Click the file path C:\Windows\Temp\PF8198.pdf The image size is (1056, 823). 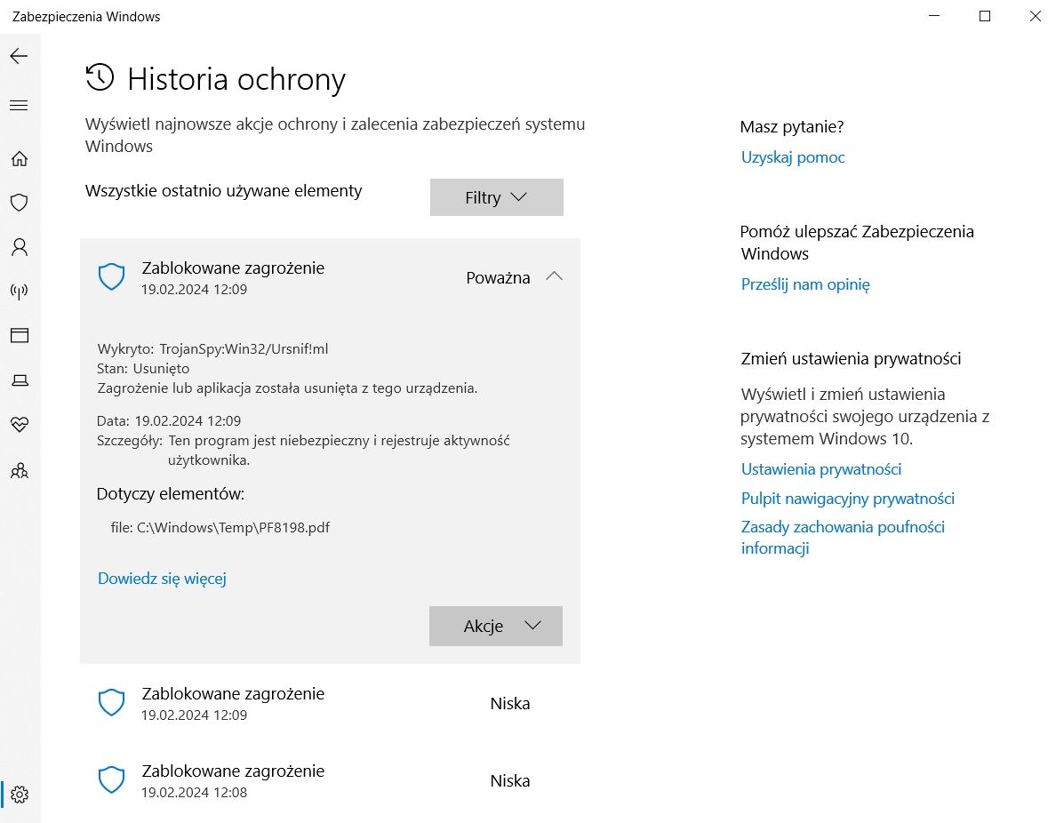(x=233, y=527)
